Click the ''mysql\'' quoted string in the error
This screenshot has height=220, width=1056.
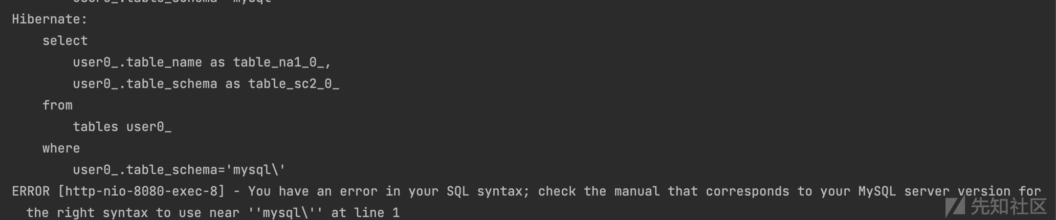(286, 213)
